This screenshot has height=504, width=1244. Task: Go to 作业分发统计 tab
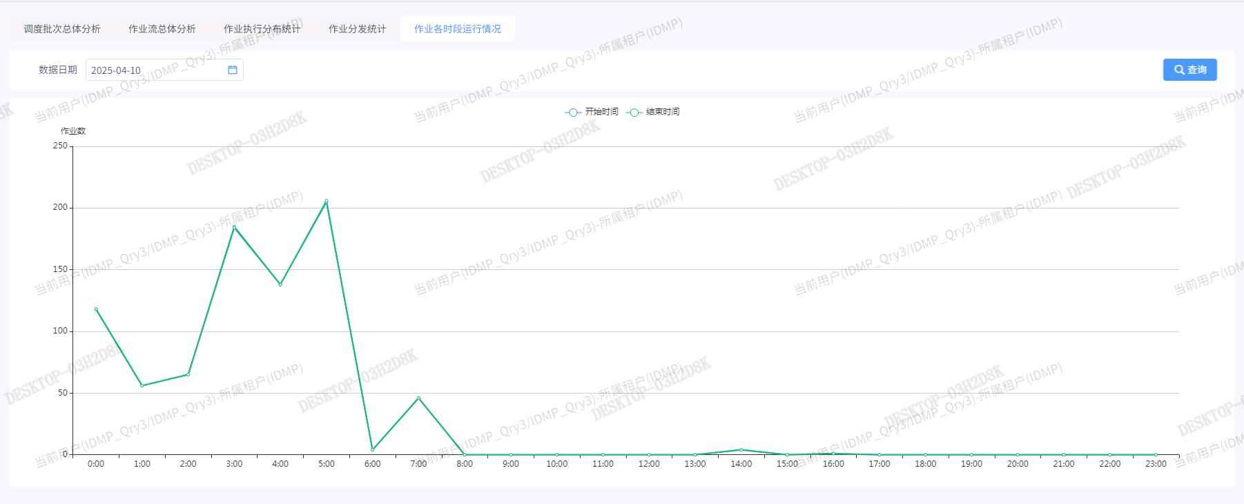[x=357, y=29]
